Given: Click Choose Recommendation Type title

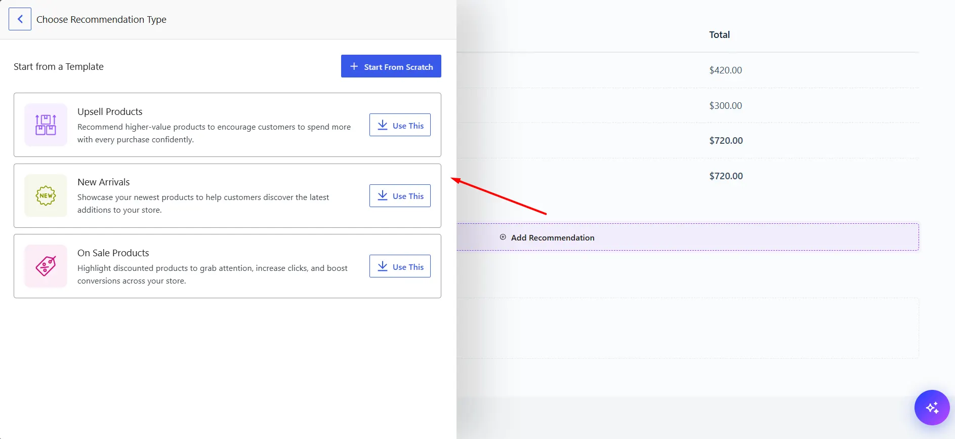Looking at the screenshot, I should 101,19.
